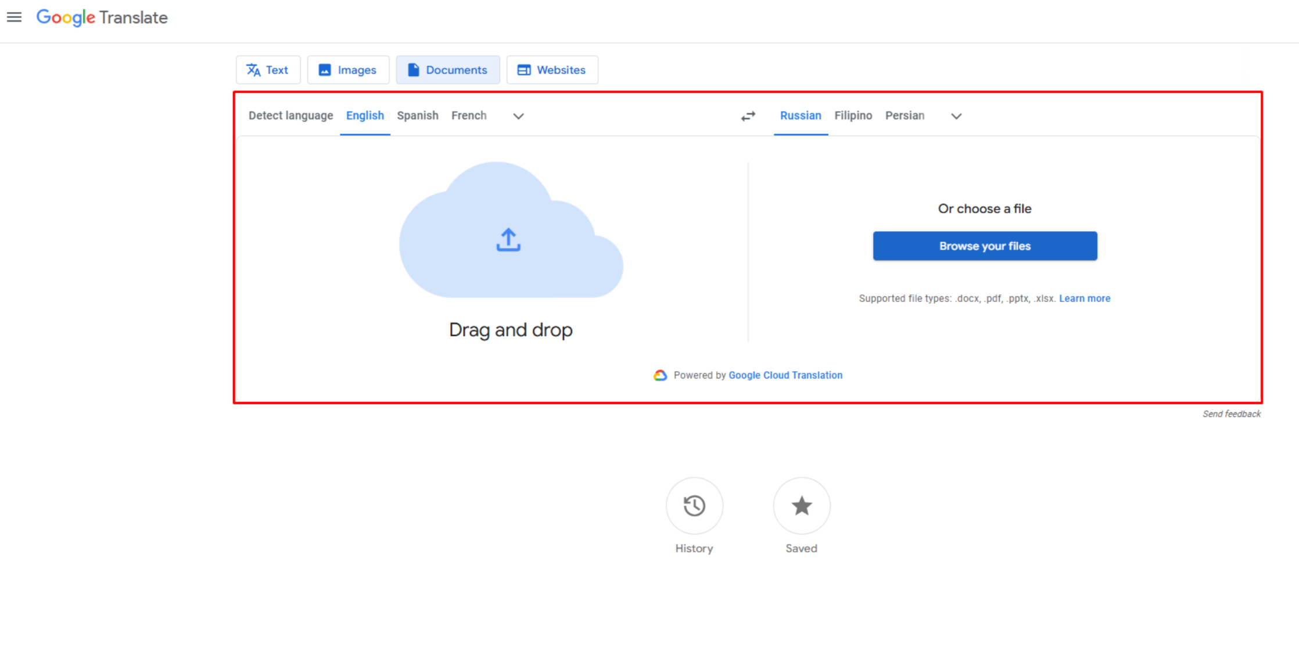Screen dimensions: 1299x669
Task: Click the Google Translate logo
Action: 102,18
